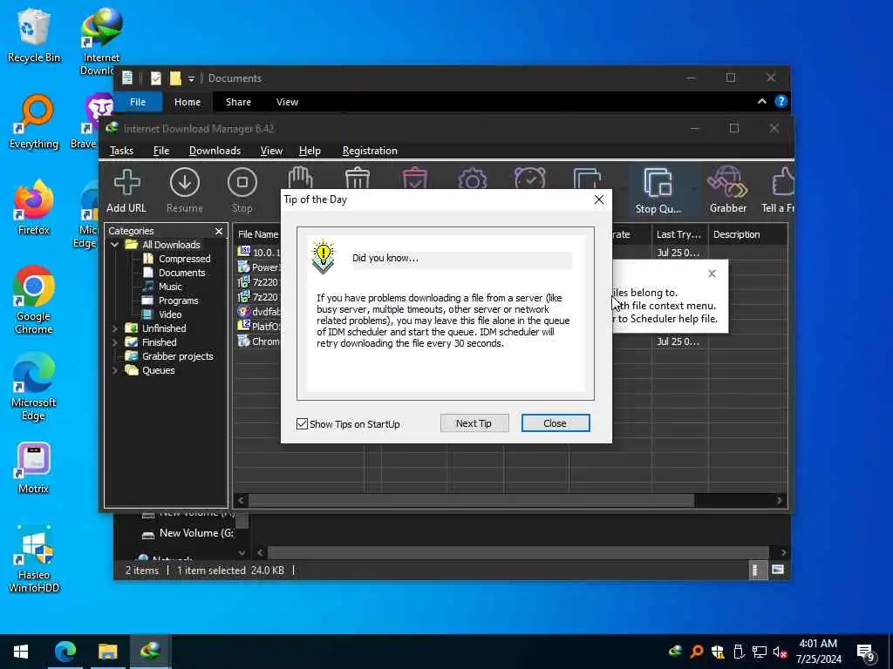893x669 pixels.
Task: Open the Hasleo WinToHDD desktop icon
Action: coord(34,560)
